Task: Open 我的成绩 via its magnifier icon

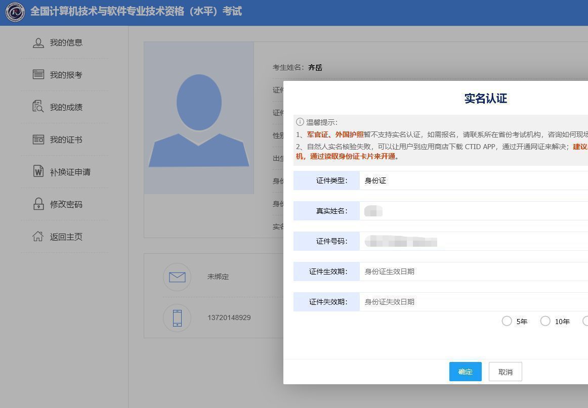Action: coord(39,107)
